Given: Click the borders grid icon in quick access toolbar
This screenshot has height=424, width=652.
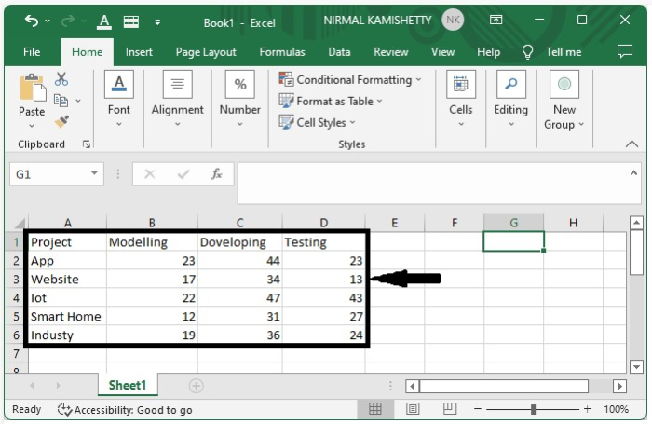Looking at the screenshot, I should pos(131,21).
